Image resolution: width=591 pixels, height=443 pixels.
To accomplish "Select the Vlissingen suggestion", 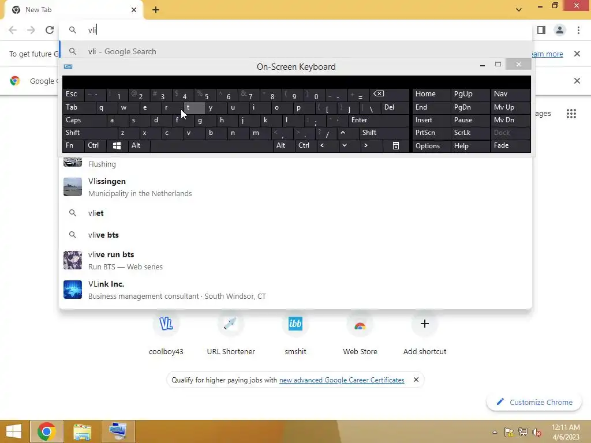I will pyautogui.click(x=295, y=187).
